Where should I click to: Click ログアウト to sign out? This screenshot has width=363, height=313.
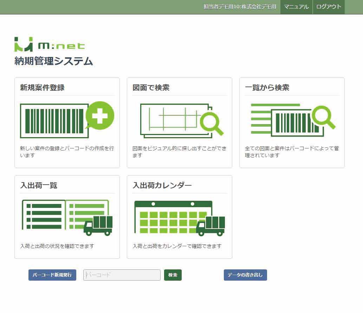tap(329, 7)
